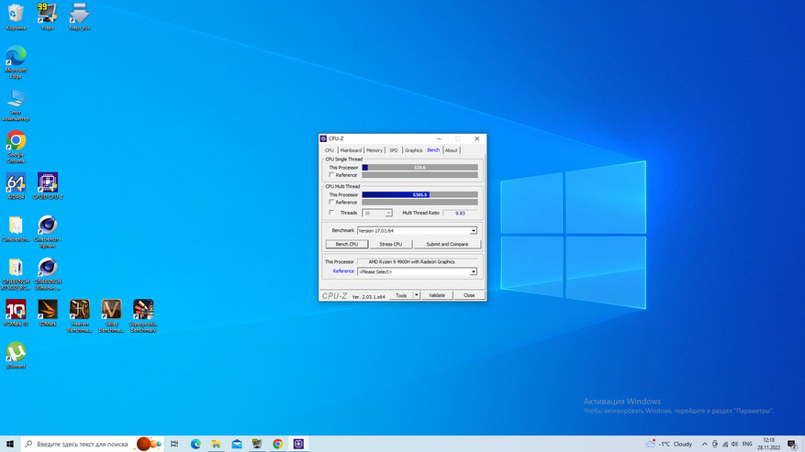Open the Fraps desktop shortcut
Viewport: 805px width, 452px height.
48,14
